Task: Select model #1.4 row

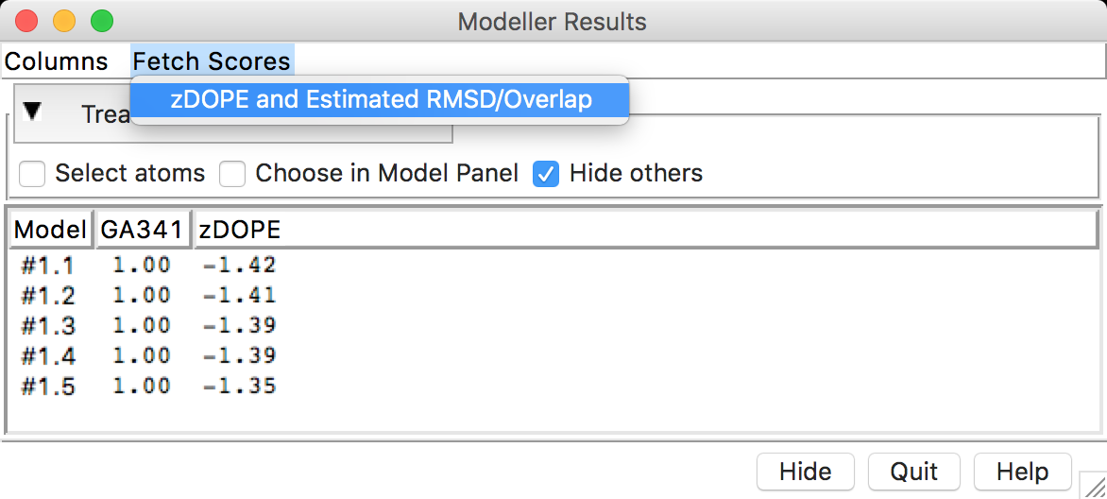Action: click(x=553, y=355)
